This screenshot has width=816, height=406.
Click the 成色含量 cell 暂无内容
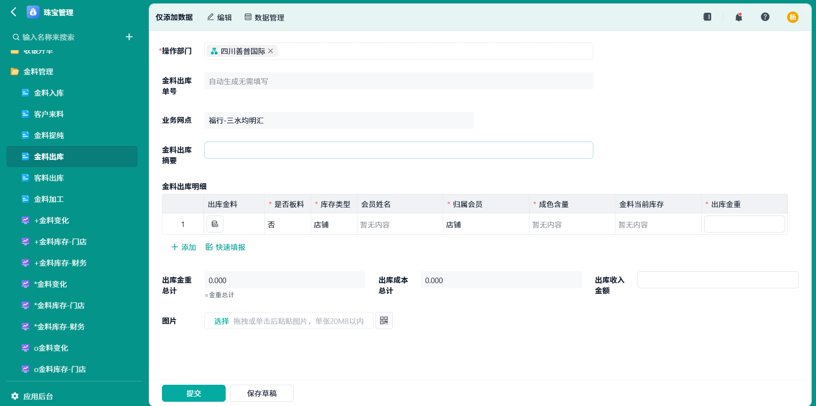(572, 224)
